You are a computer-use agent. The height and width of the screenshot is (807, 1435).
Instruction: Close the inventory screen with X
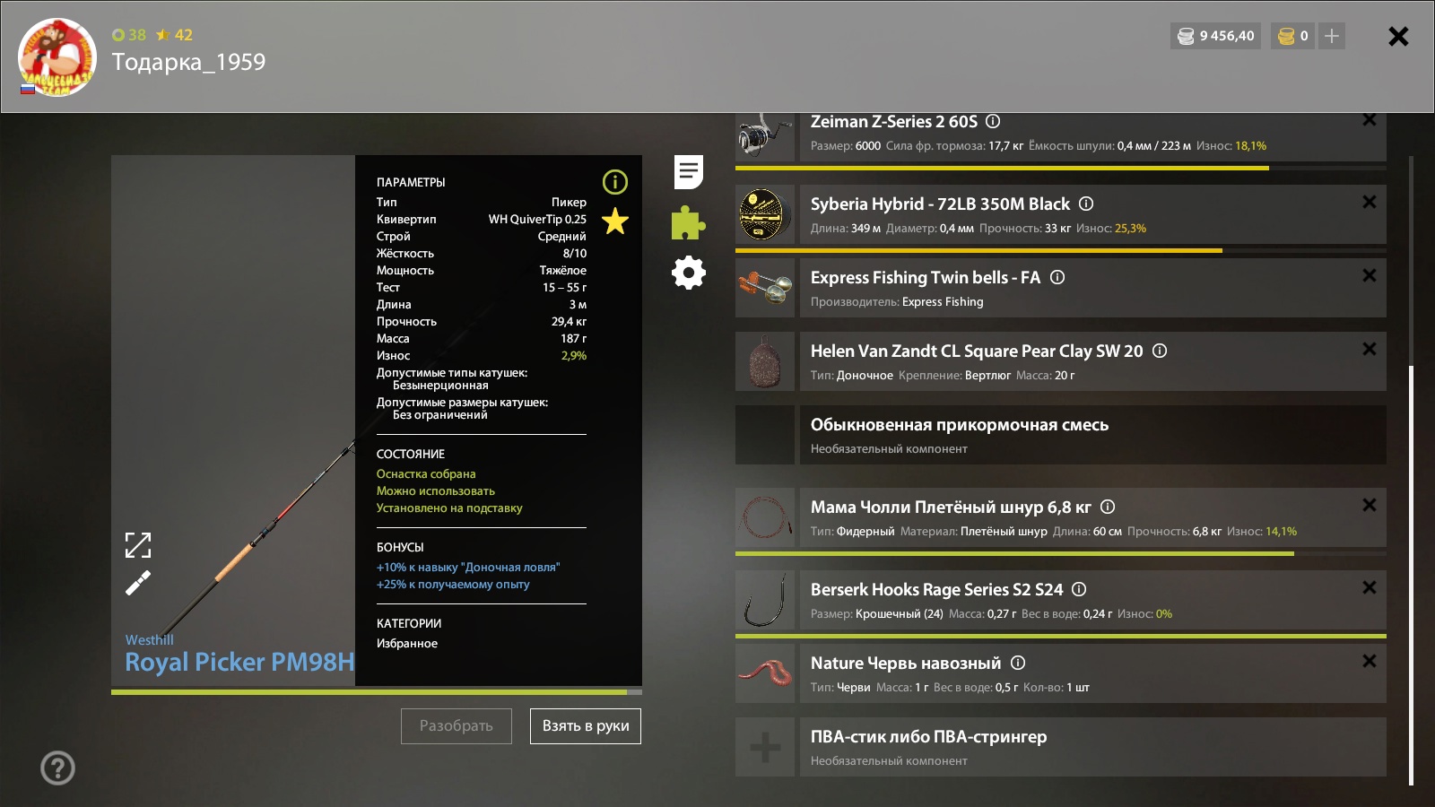[x=1398, y=36]
